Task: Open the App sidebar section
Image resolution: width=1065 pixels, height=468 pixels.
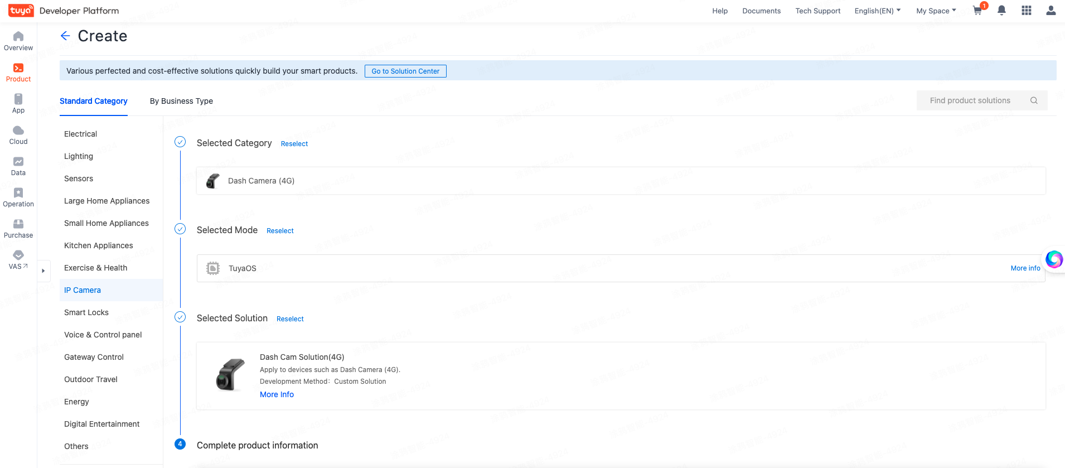Action: (18, 104)
